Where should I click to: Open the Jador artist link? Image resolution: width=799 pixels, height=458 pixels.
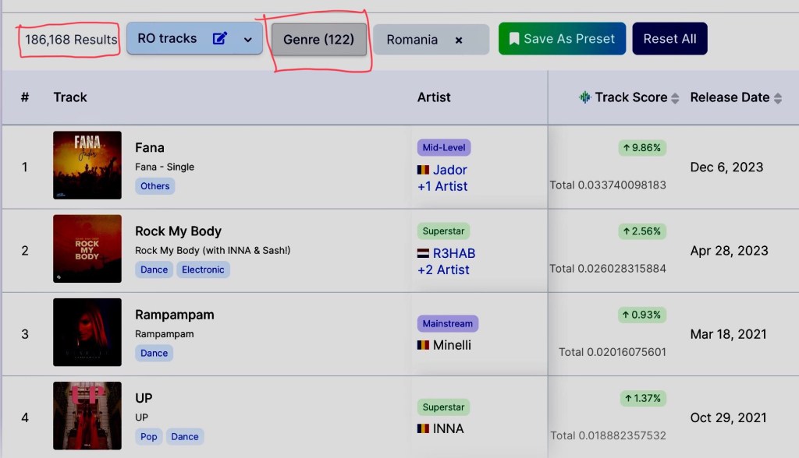tap(450, 170)
